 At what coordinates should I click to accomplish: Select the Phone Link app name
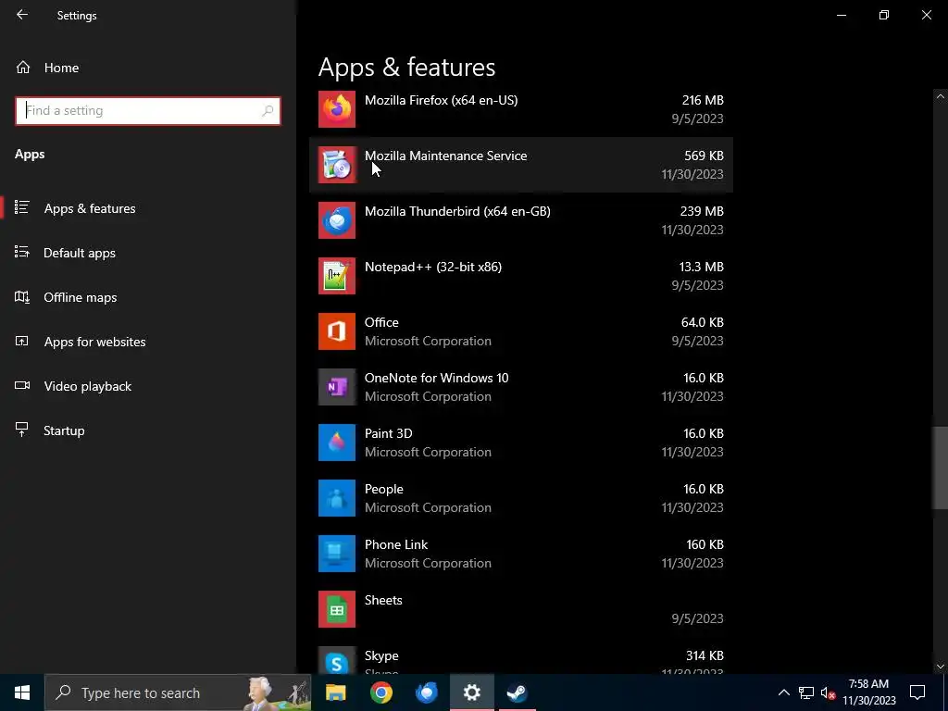click(x=396, y=544)
